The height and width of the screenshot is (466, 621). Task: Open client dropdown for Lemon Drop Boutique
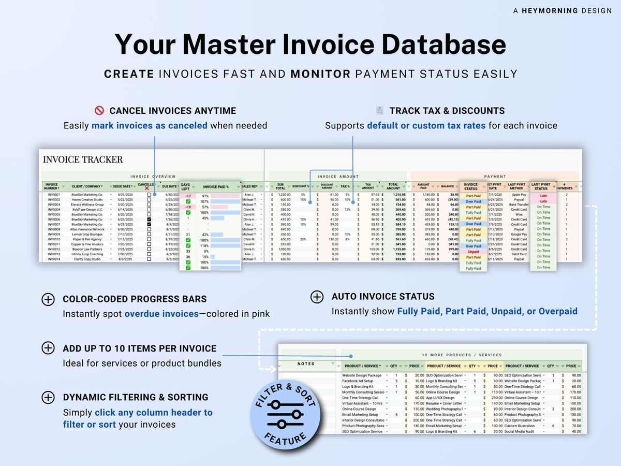coord(111,234)
